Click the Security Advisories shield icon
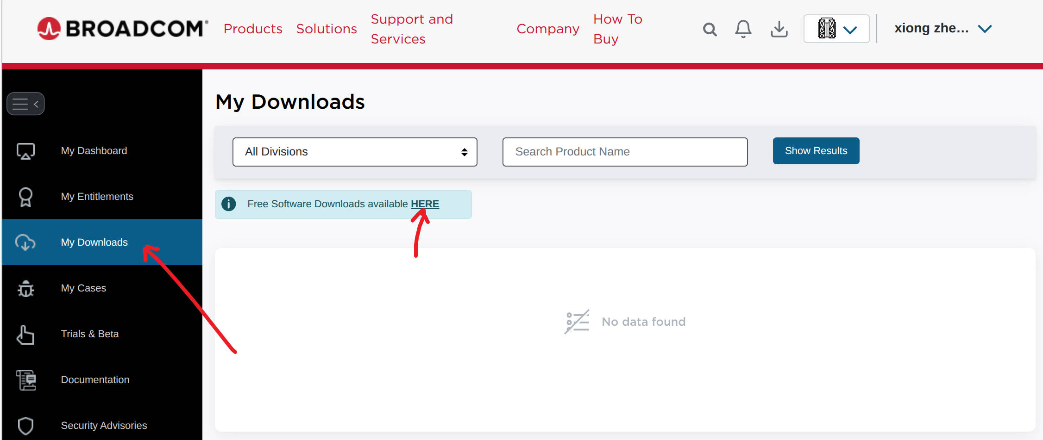 tap(26, 426)
